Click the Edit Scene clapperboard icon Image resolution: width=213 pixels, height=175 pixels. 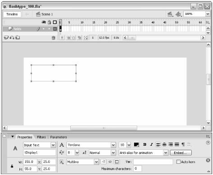(170, 14)
